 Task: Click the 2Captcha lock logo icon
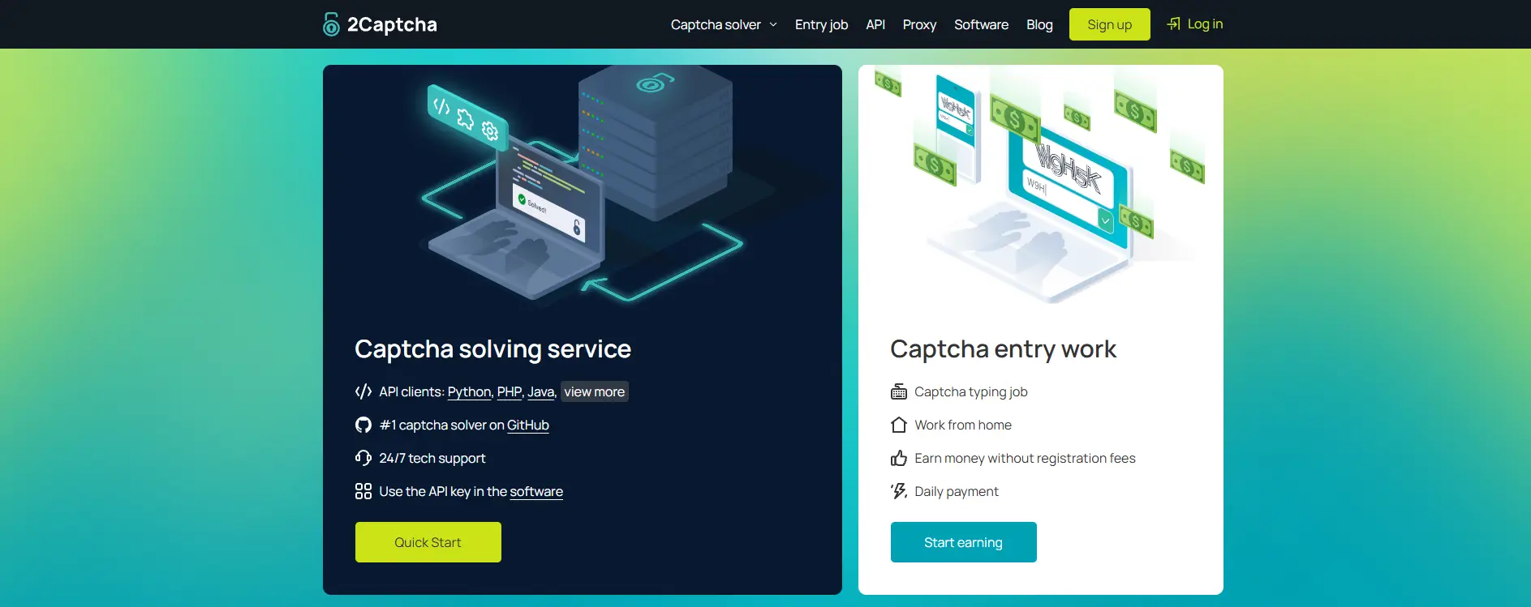(331, 24)
